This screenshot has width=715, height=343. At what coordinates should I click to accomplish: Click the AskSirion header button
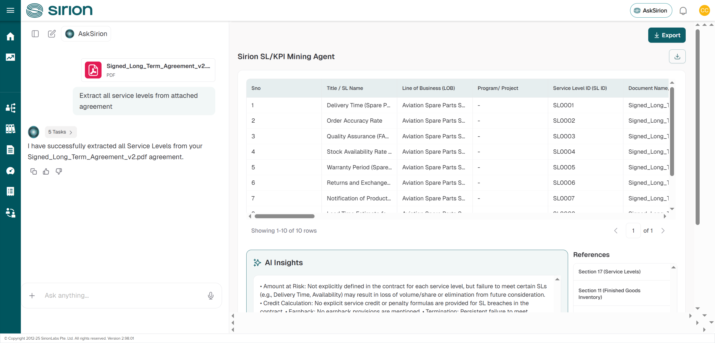650,11
